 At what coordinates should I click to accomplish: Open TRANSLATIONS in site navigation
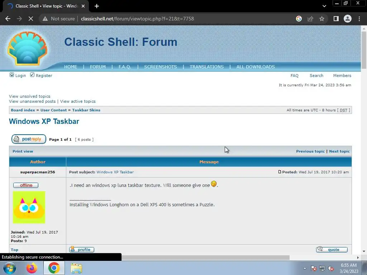coord(207,67)
